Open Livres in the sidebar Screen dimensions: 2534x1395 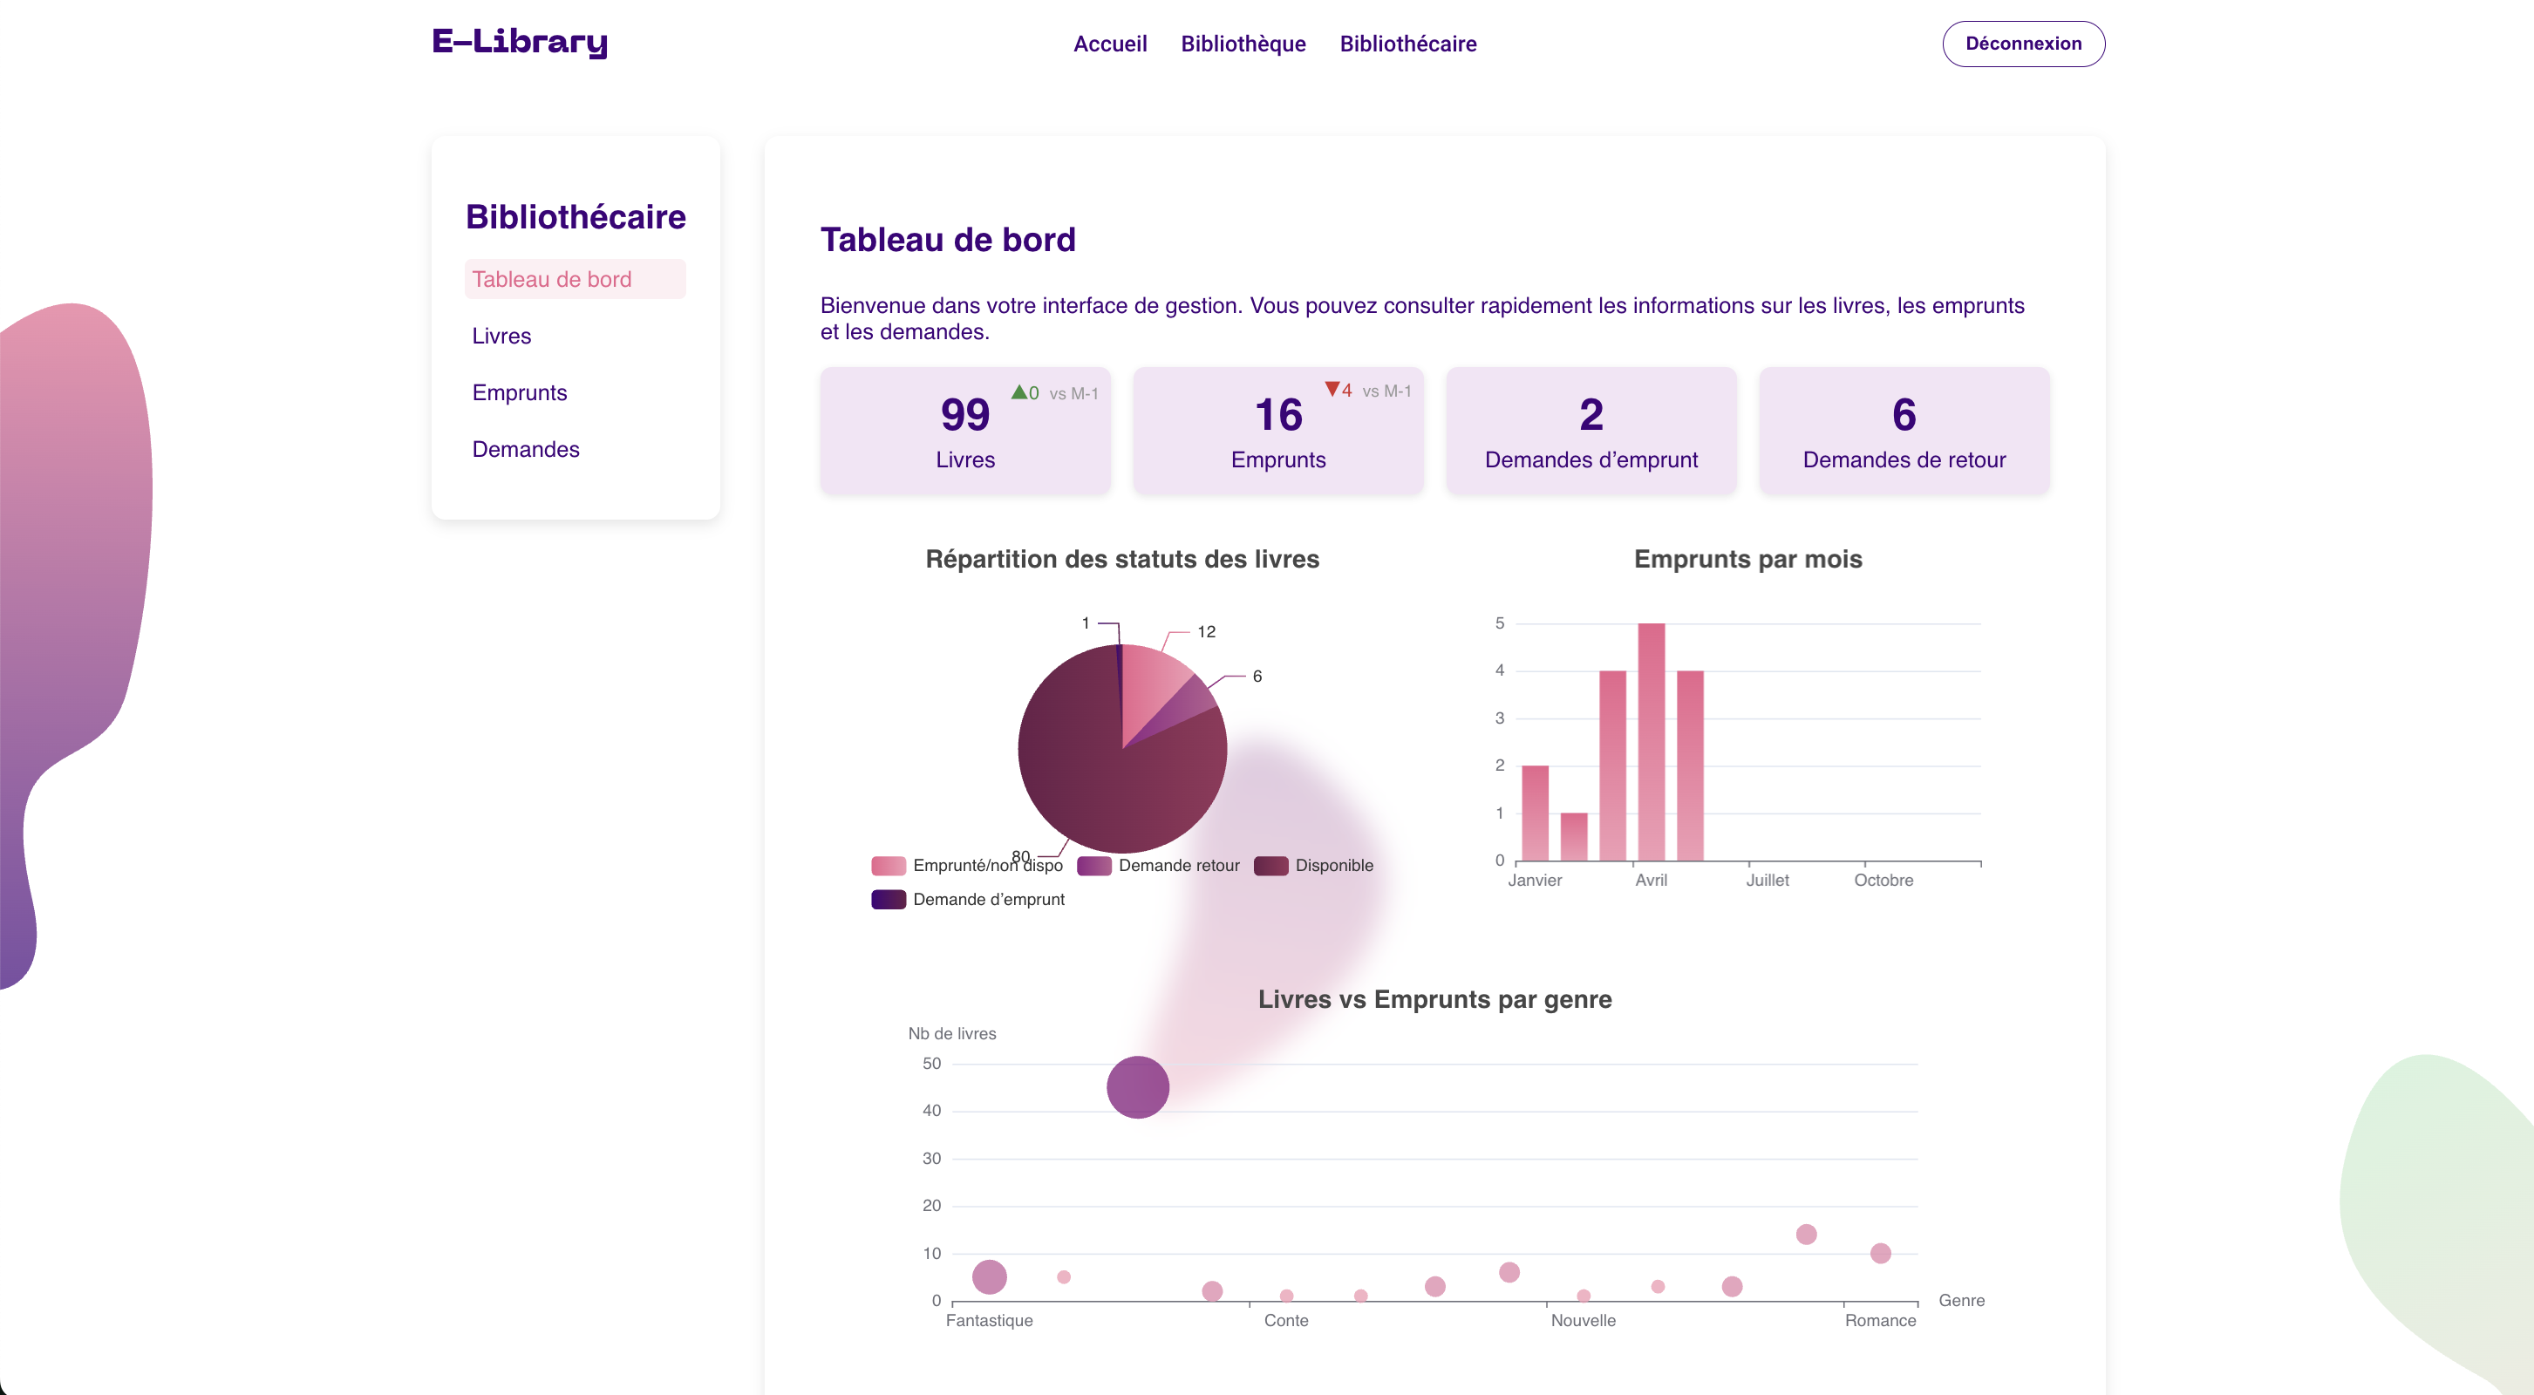[x=501, y=336]
